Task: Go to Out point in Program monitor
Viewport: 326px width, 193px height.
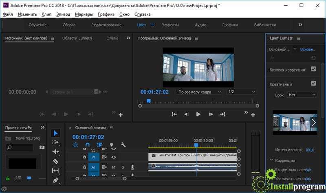Action: coord(222,114)
